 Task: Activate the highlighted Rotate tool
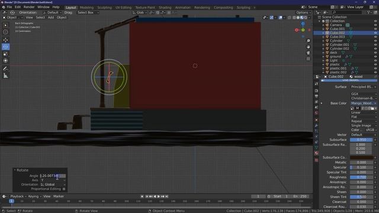(x=5, y=47)
